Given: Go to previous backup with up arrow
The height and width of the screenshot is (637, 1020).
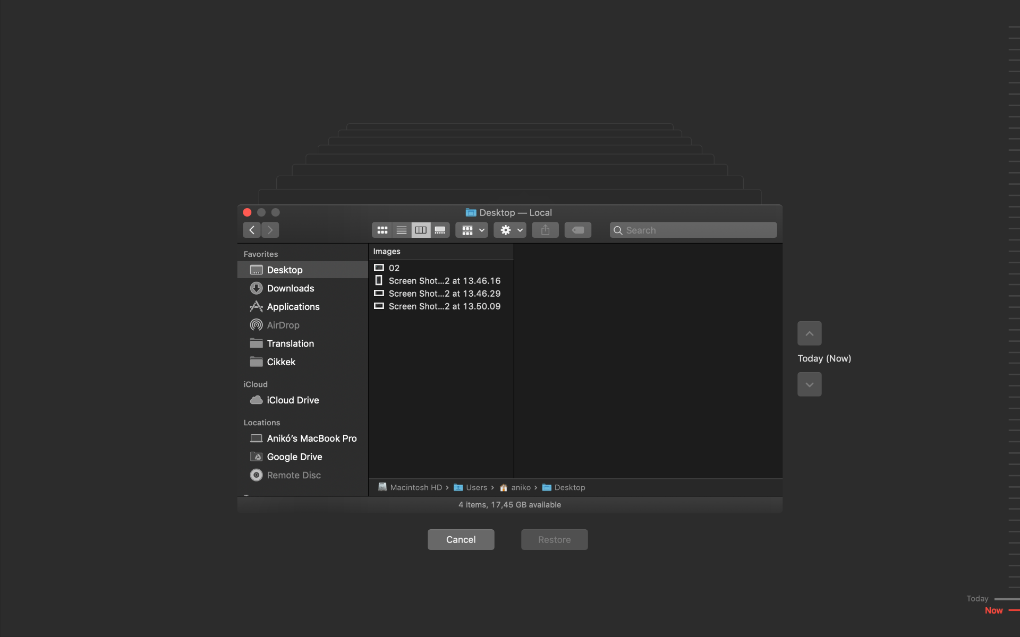Looking at the screenshot, I should click(x=809, y=333).
